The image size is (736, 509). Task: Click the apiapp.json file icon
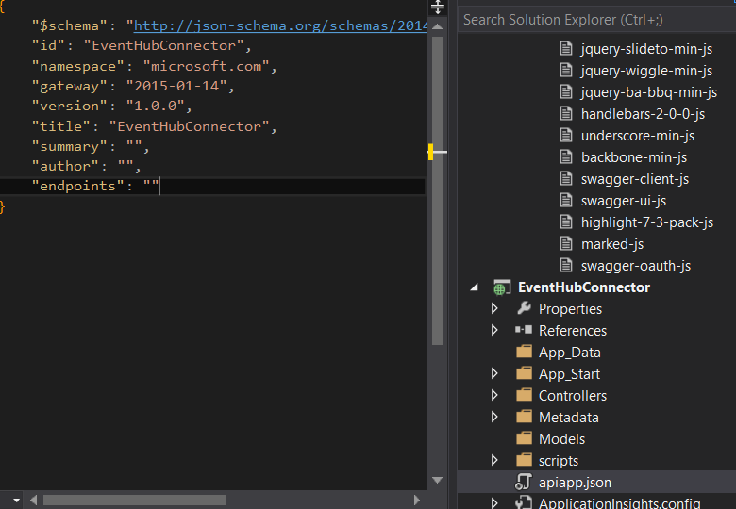(x=524, y=483)
